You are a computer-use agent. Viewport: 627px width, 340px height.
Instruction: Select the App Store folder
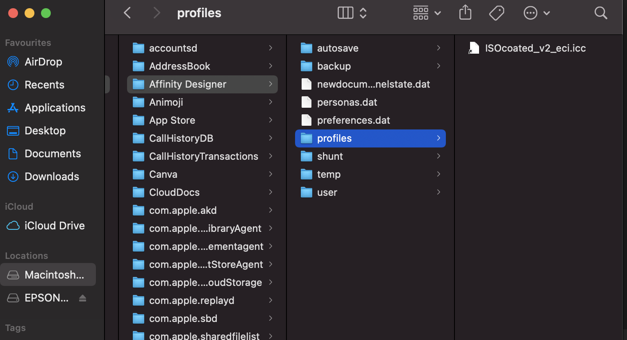point(202,120)
